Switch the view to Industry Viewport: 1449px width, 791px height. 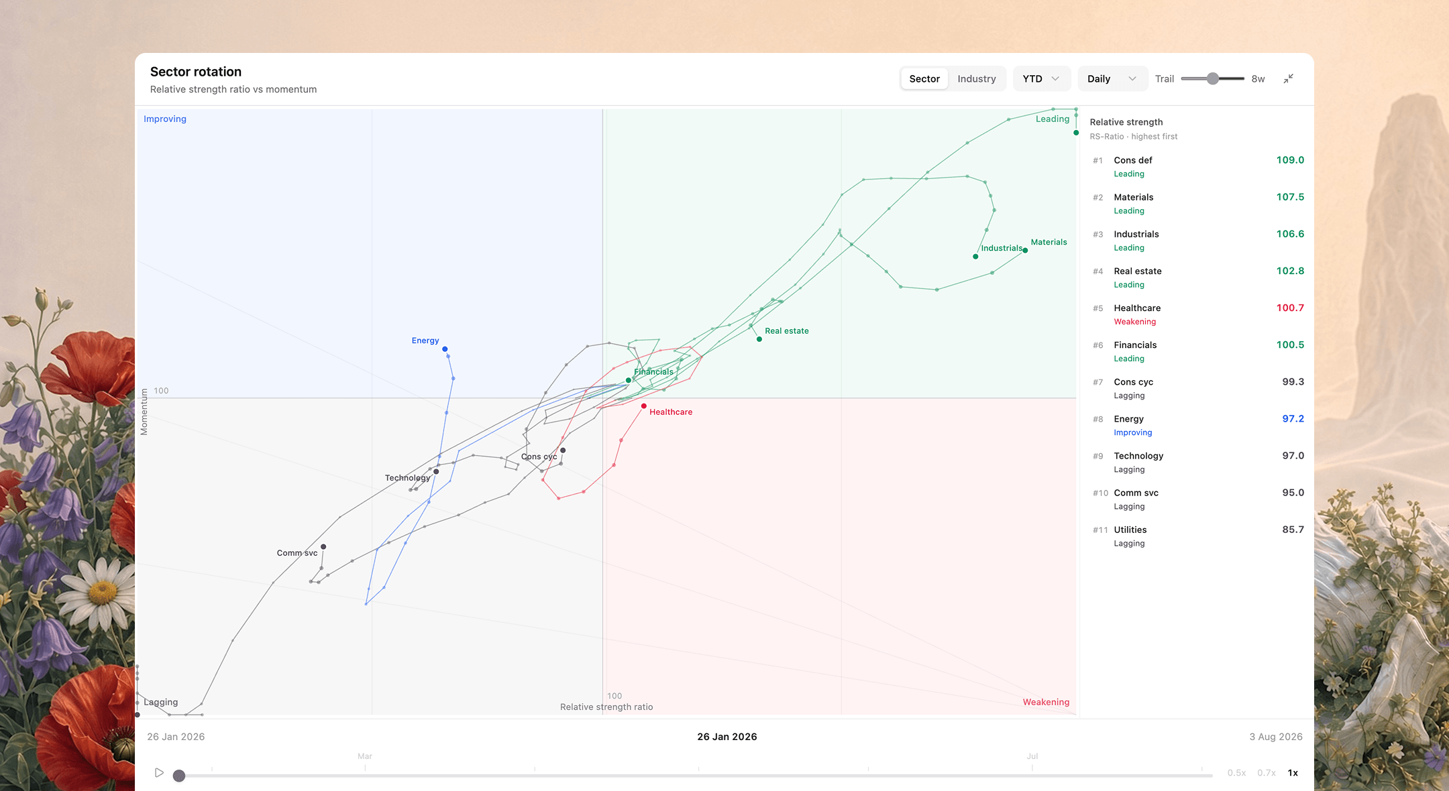point(976,79)
